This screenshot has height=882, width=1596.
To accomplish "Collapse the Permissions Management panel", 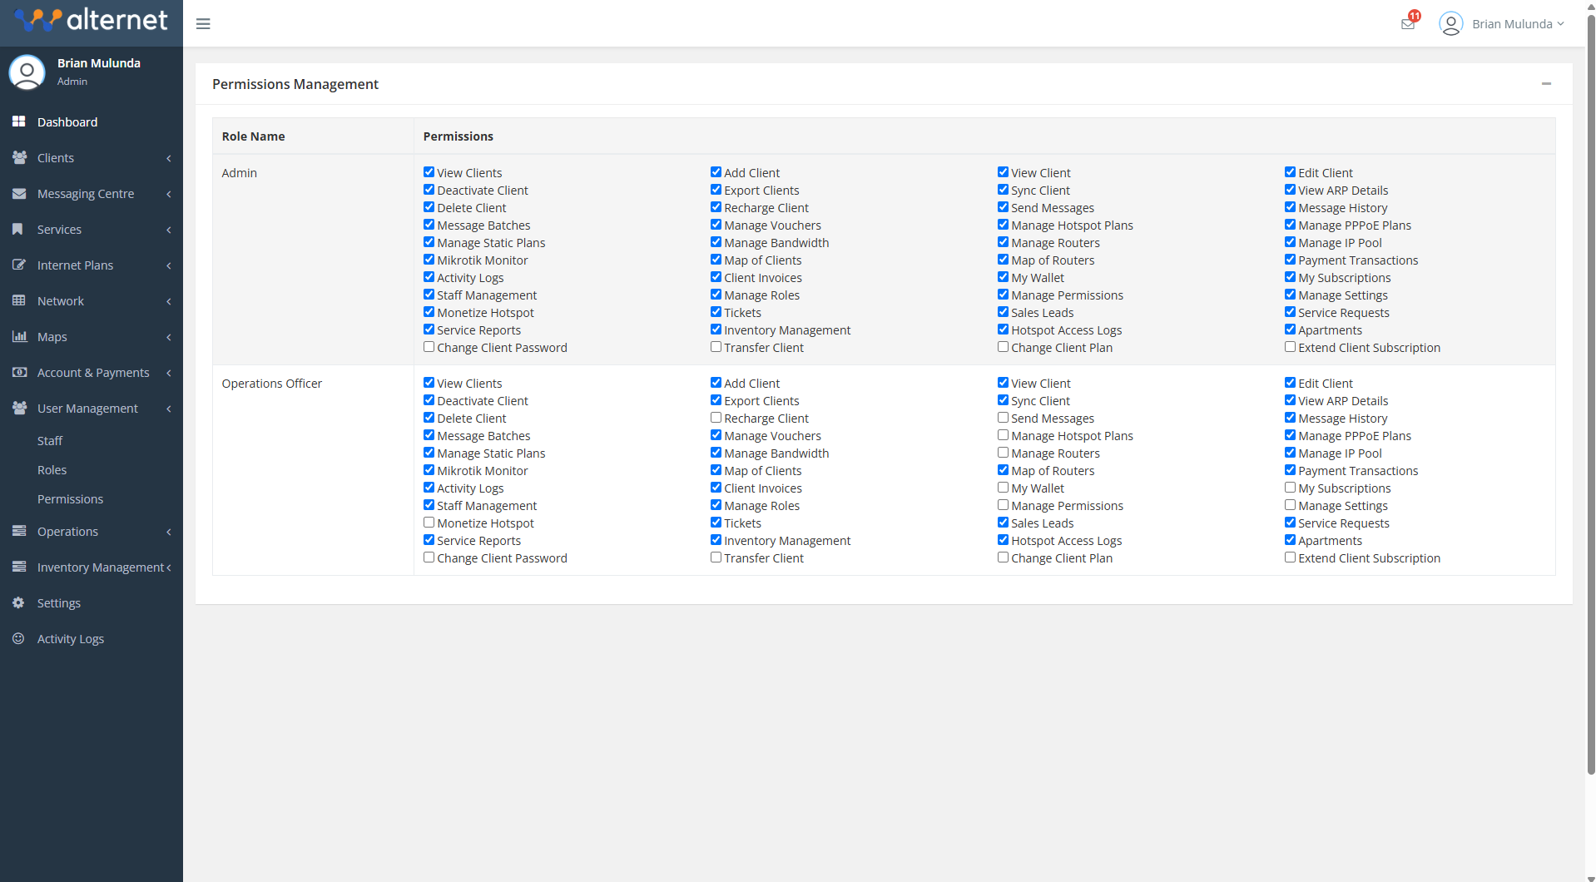I will tap(1546, 83).
